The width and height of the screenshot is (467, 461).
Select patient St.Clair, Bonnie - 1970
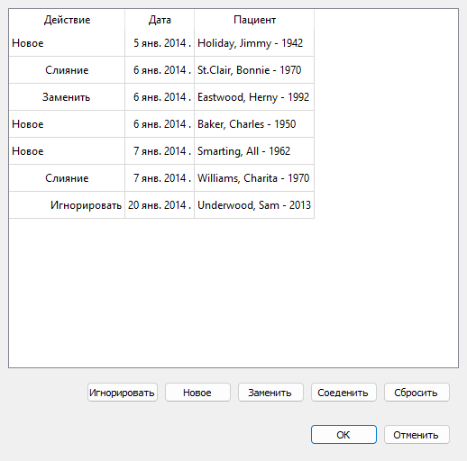tap(161, 70)
